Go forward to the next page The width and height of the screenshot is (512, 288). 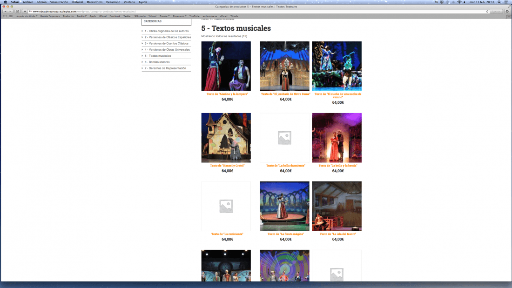point(10,12)
